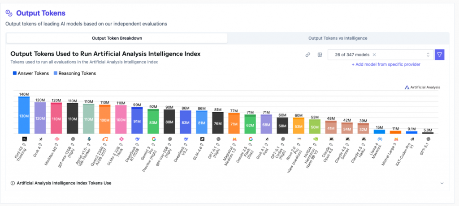Clear the 26 of 347 models selection

[374, 55]
